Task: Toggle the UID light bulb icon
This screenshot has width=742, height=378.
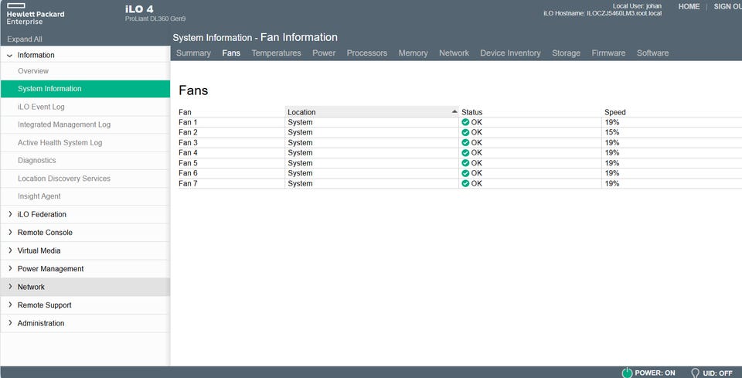Action: (695, 373)
